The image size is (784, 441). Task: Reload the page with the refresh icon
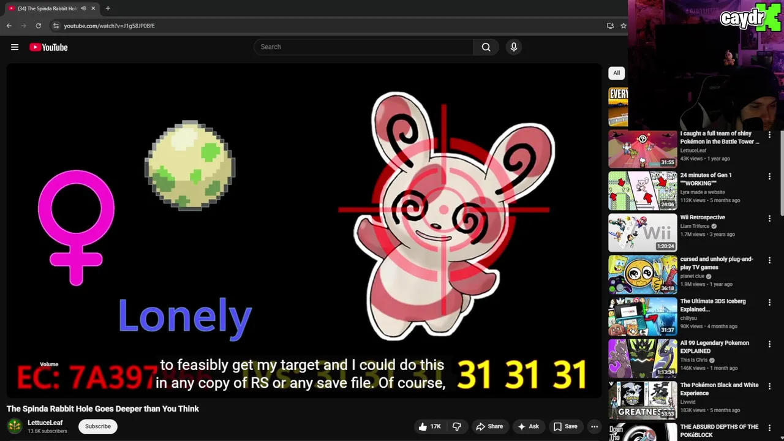(x=39, y=26)
